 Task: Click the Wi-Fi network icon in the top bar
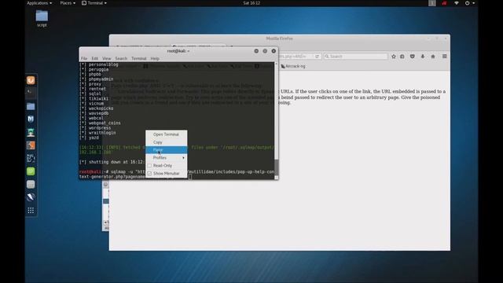(456, 3)
